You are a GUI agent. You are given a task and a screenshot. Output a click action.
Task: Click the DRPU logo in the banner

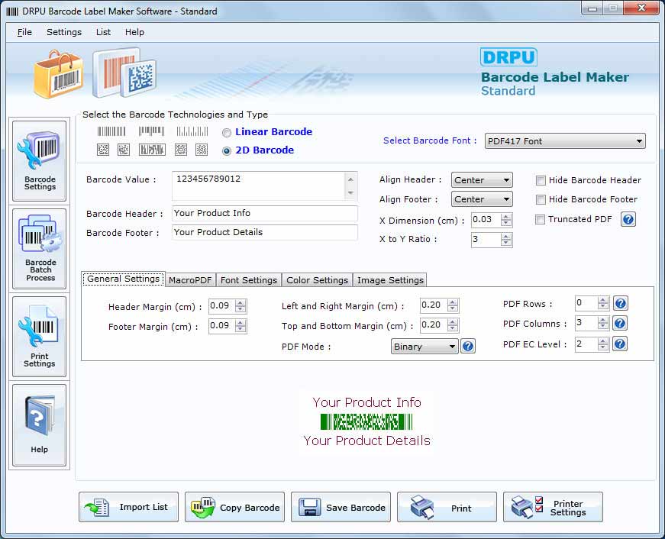pos(508,57)
